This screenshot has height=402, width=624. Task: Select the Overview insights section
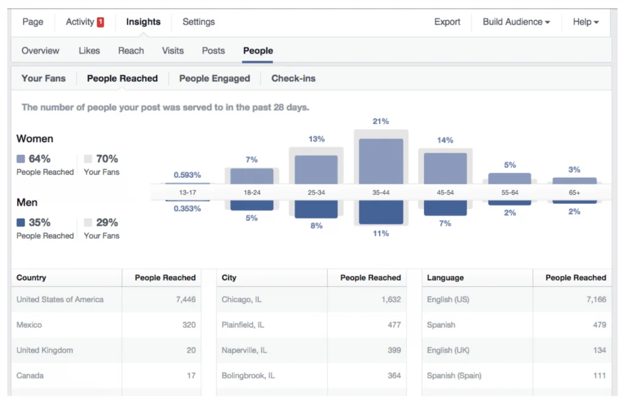pyautogui.click(x=40, y=51)
